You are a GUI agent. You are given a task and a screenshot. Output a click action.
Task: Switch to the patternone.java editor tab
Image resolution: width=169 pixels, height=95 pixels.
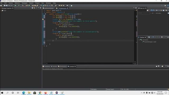coord(48,8)
